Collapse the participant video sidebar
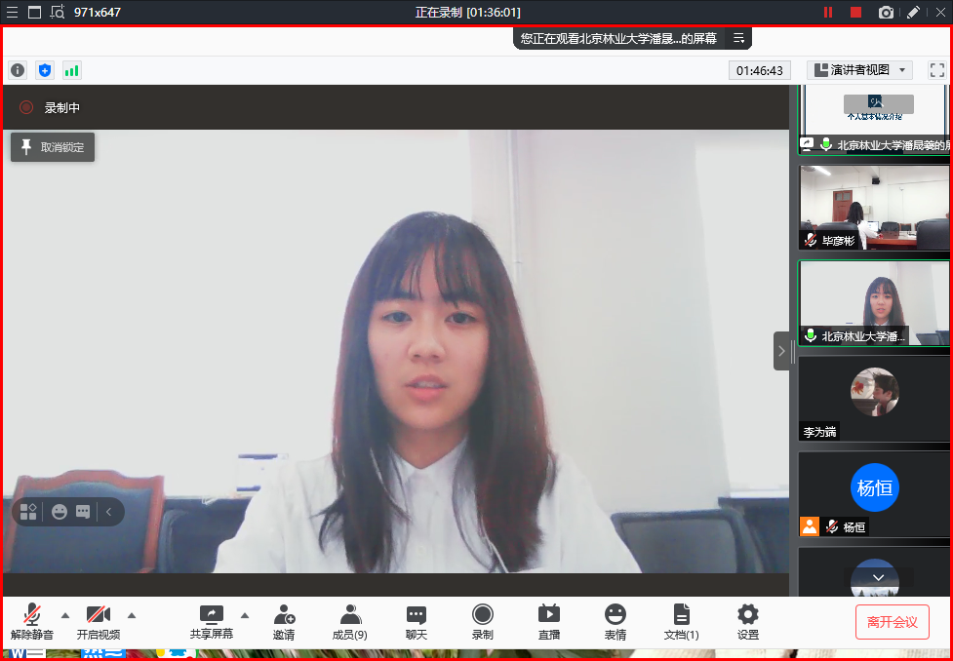953x661 pixels. click(781, 351)
